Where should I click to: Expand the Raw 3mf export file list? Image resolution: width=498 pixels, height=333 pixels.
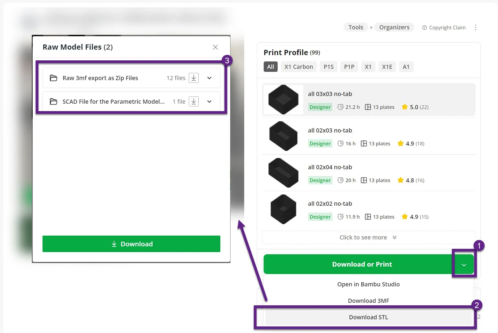pos(209,78)
